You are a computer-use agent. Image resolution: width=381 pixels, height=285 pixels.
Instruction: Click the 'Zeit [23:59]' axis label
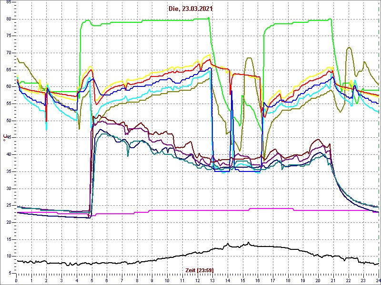[200, 270]
